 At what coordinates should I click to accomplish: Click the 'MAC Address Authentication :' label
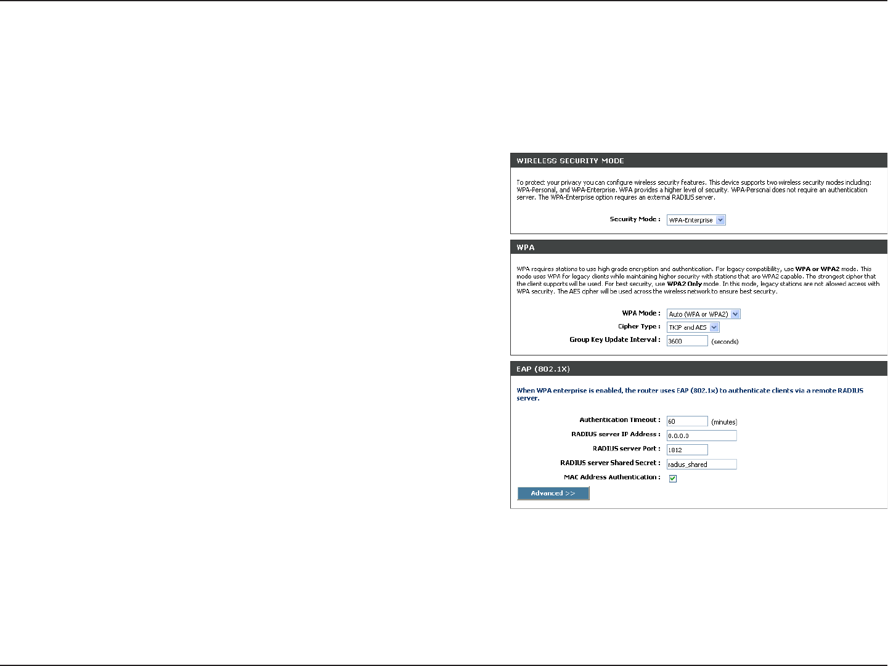(612, 477)
